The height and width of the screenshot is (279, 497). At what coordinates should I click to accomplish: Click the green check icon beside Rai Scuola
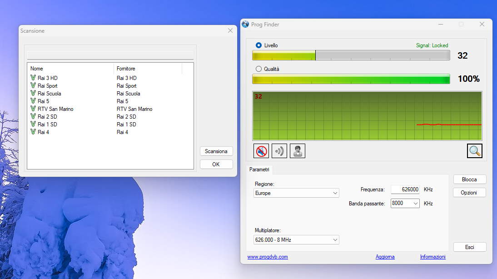(x=33, y=93)
